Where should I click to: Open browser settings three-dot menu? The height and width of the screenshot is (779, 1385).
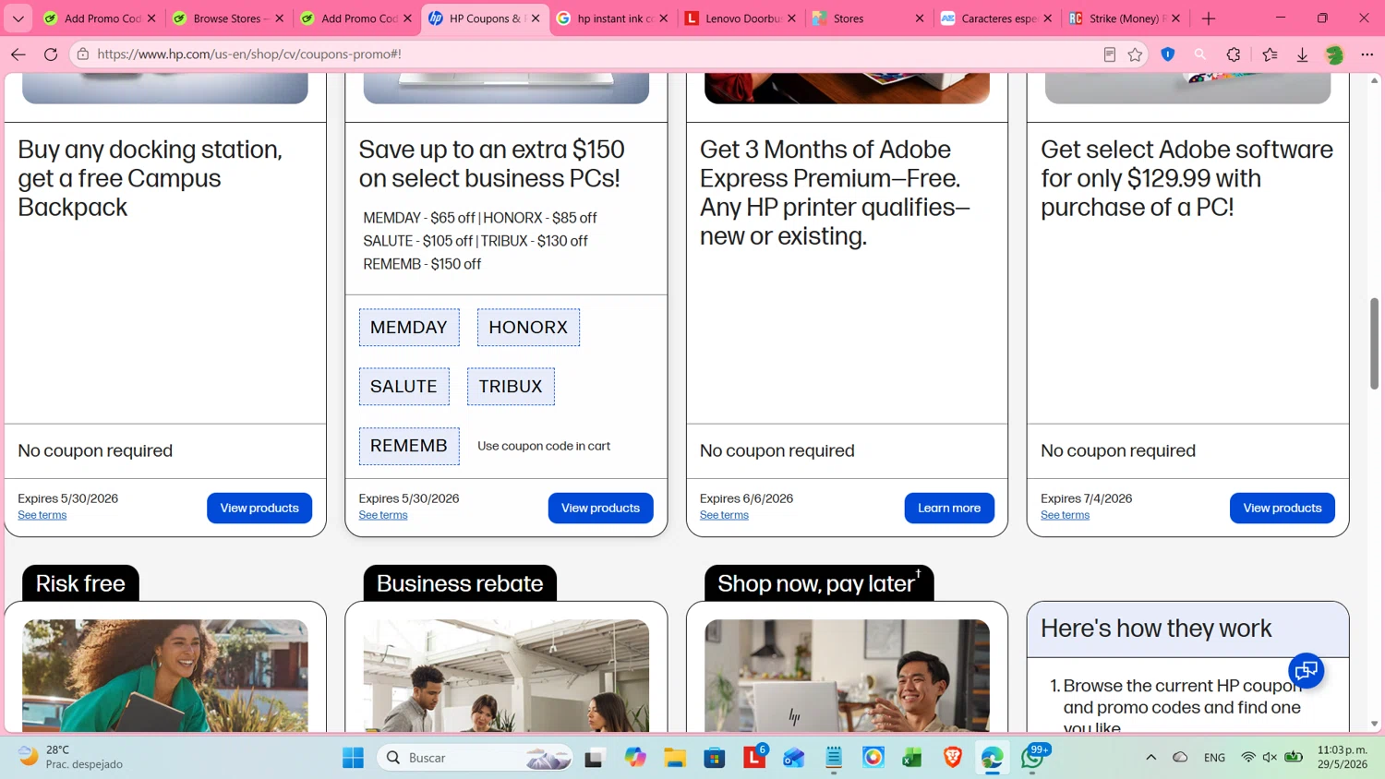[1367, 54]
